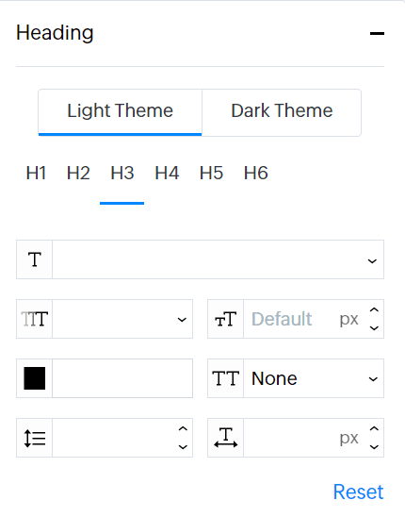Viewport: 405px width, 517px height.
Task: Click the font family T icon
Action: coord(34,259)
